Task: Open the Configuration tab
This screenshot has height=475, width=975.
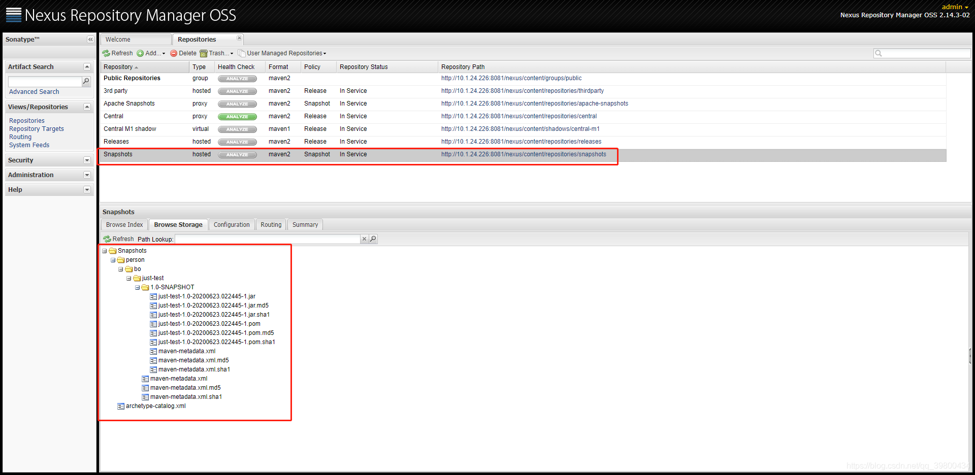Action: pos(232,225)
